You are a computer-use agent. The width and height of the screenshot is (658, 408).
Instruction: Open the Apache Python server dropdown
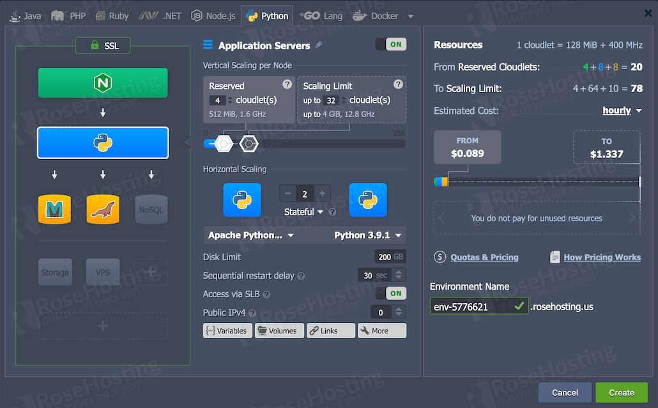pyautogui.click(x=251, y=235)
